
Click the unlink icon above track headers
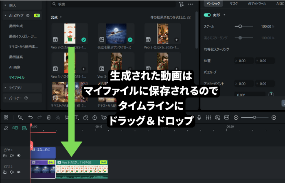tap(6, 128)
